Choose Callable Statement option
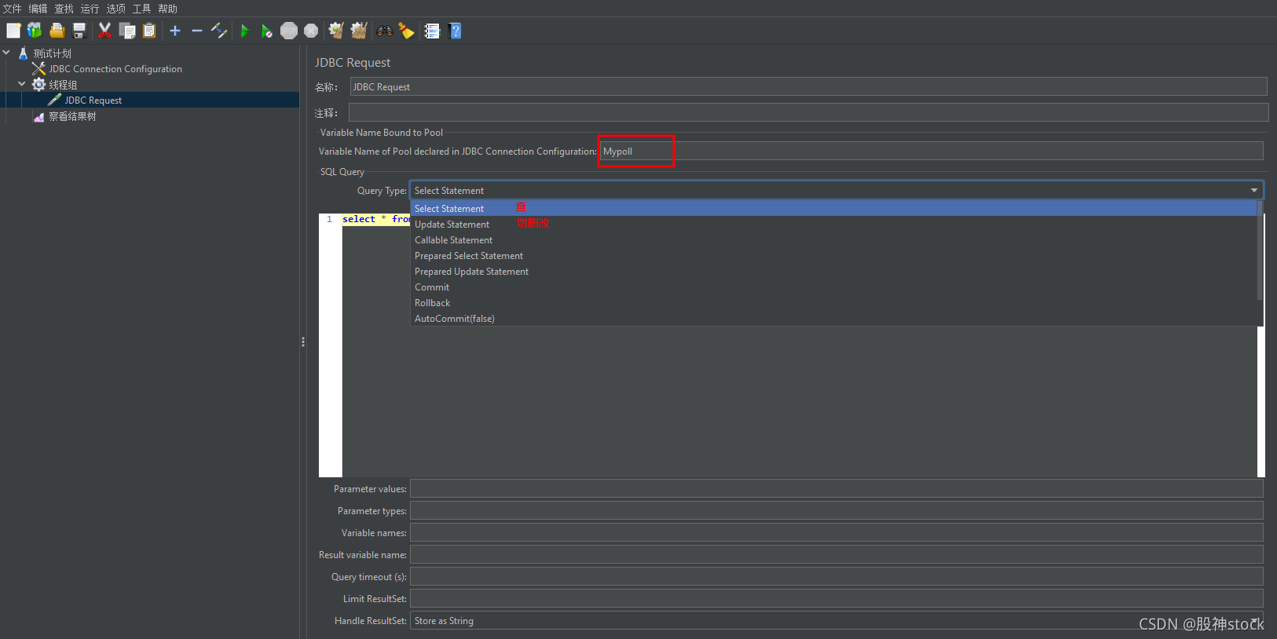 tap(833, 239)
